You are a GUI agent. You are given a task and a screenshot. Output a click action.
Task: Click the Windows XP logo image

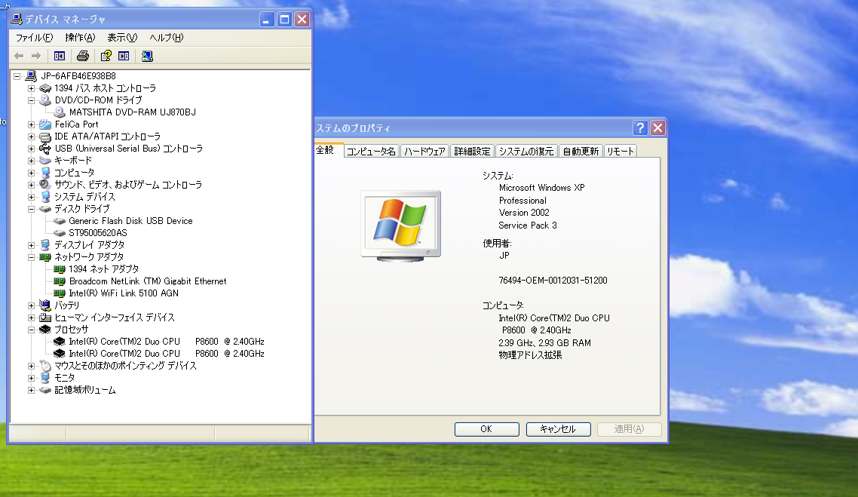[401, 226]
